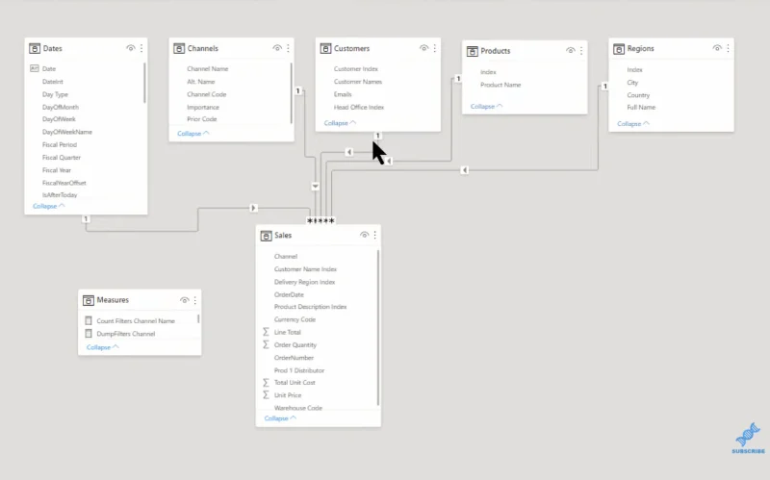Select Delivery Region Index field in Sales
The width and height of the screenshot is (770, 480).
tap(304, 282)
